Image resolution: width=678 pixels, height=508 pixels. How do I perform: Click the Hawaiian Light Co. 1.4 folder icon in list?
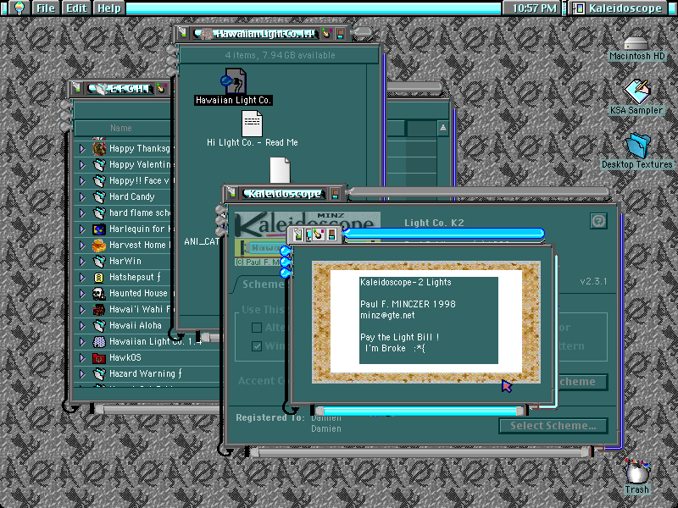tap(99, 342)
